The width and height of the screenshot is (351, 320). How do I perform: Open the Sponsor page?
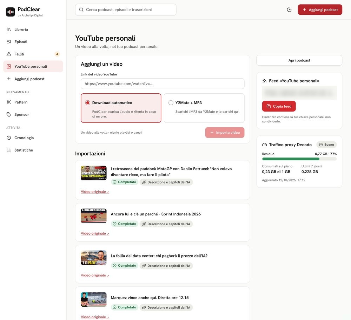pos(33,114)
